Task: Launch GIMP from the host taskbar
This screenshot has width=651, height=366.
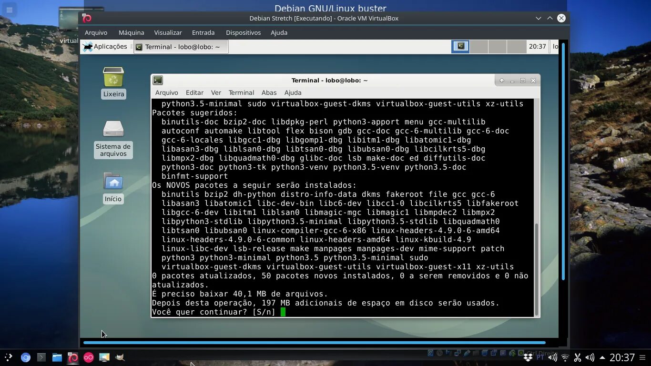Action: coord(120,357)
